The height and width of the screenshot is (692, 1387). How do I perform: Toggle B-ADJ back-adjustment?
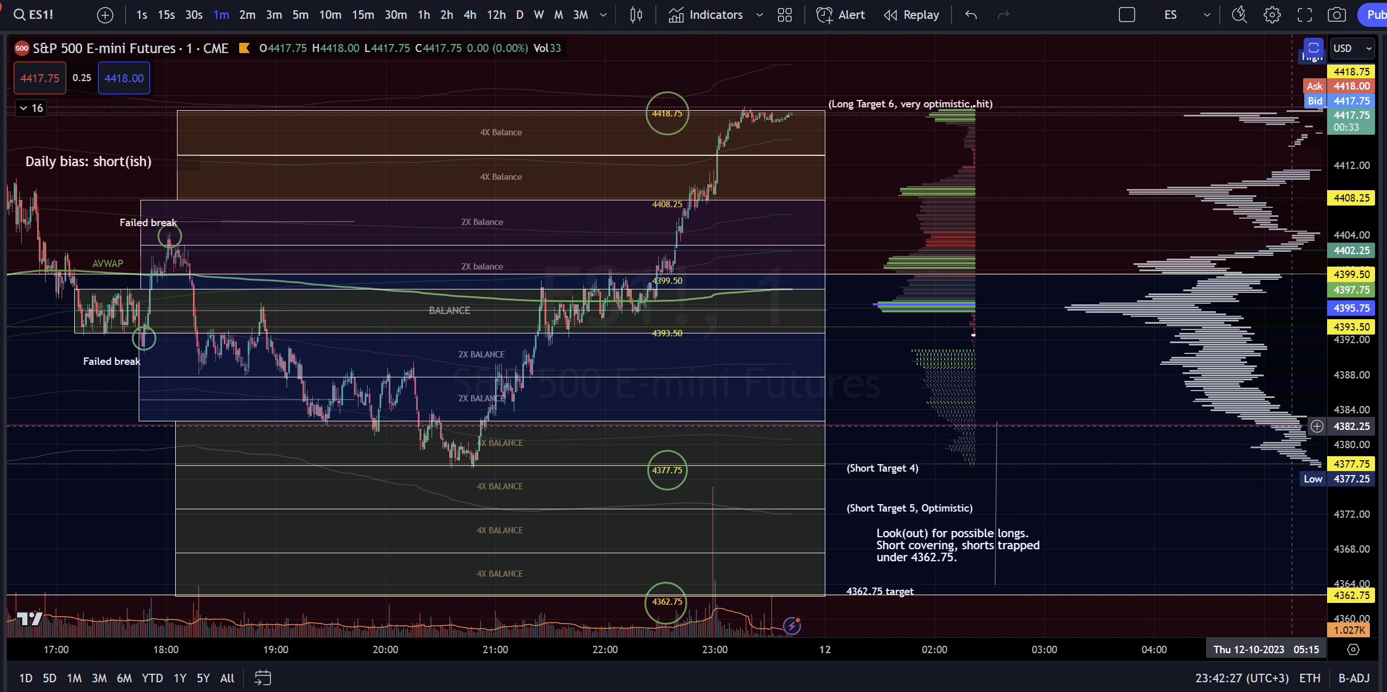point(1354,678)
